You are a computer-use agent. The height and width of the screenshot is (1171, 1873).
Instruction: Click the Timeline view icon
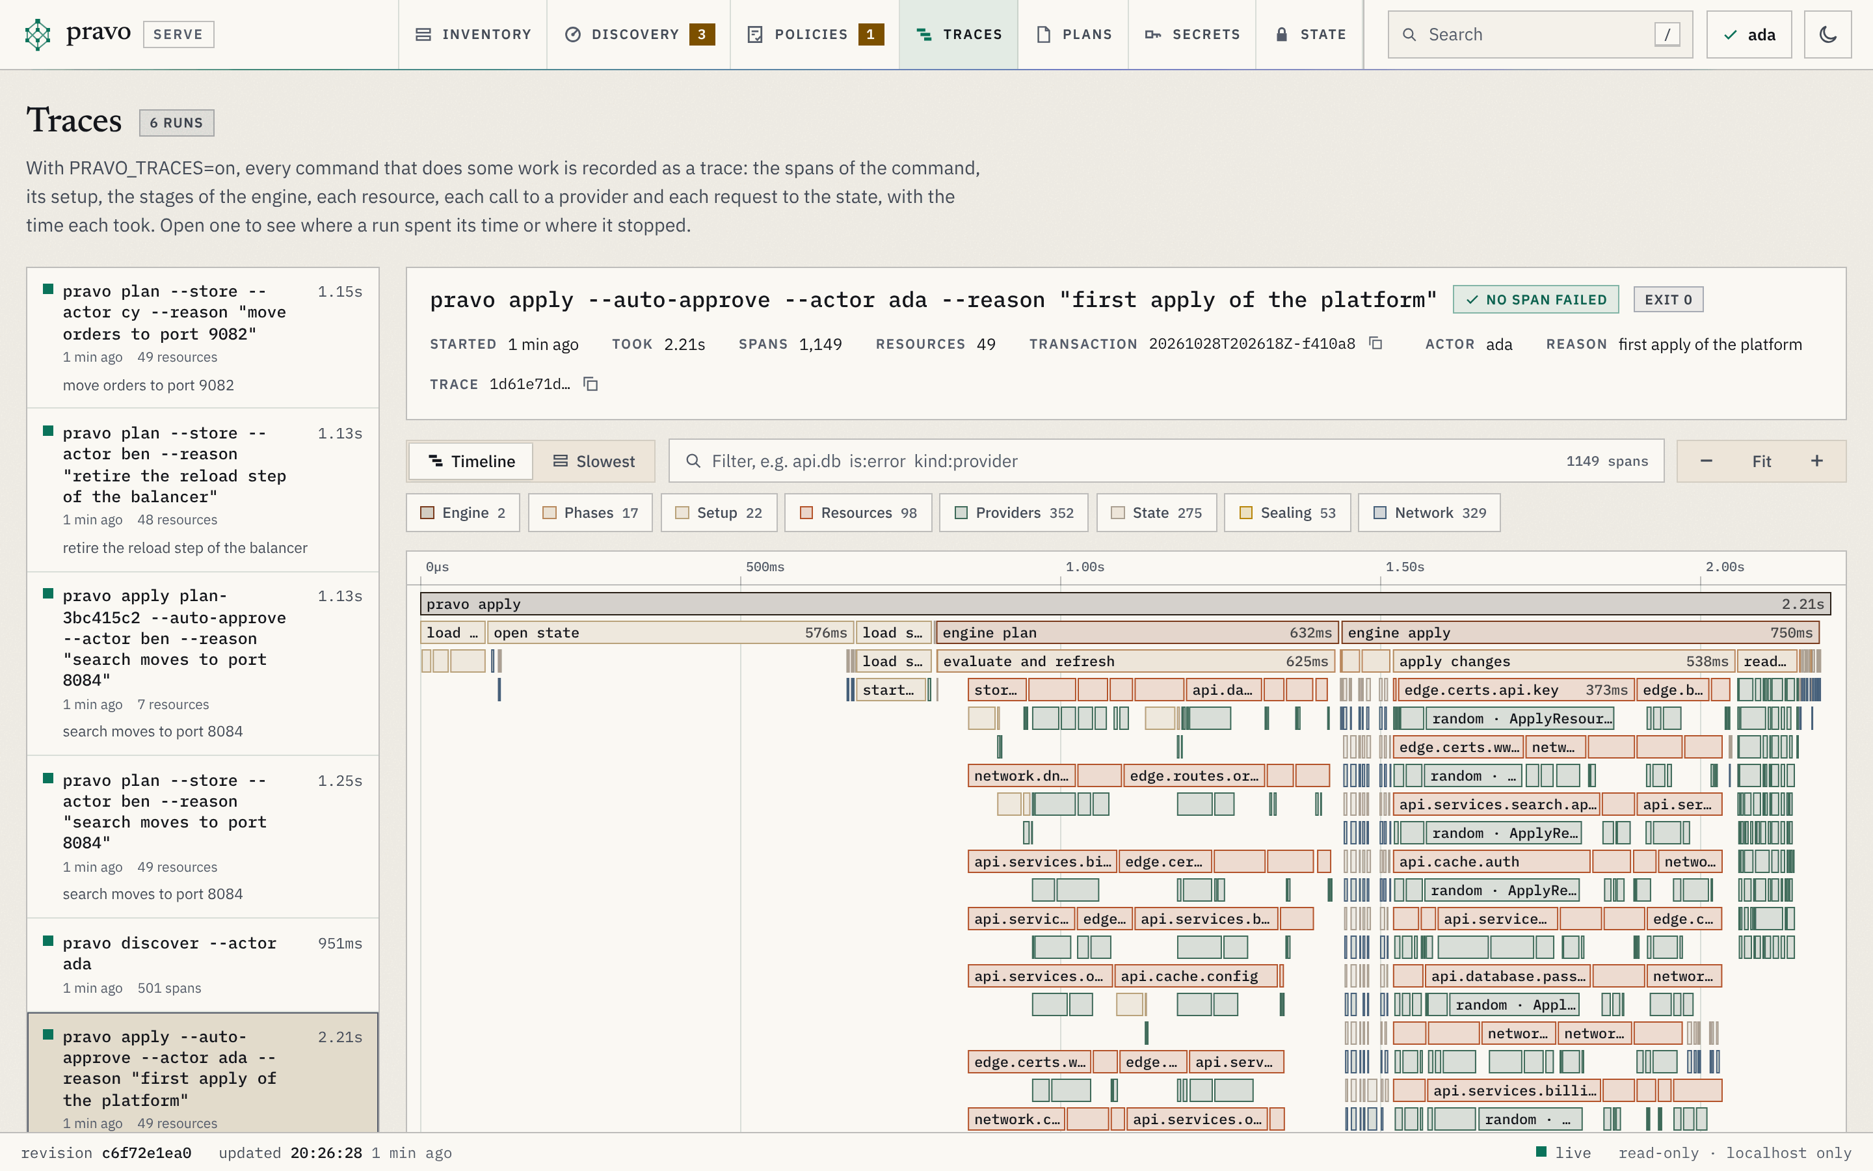click(x=436, y=461)
